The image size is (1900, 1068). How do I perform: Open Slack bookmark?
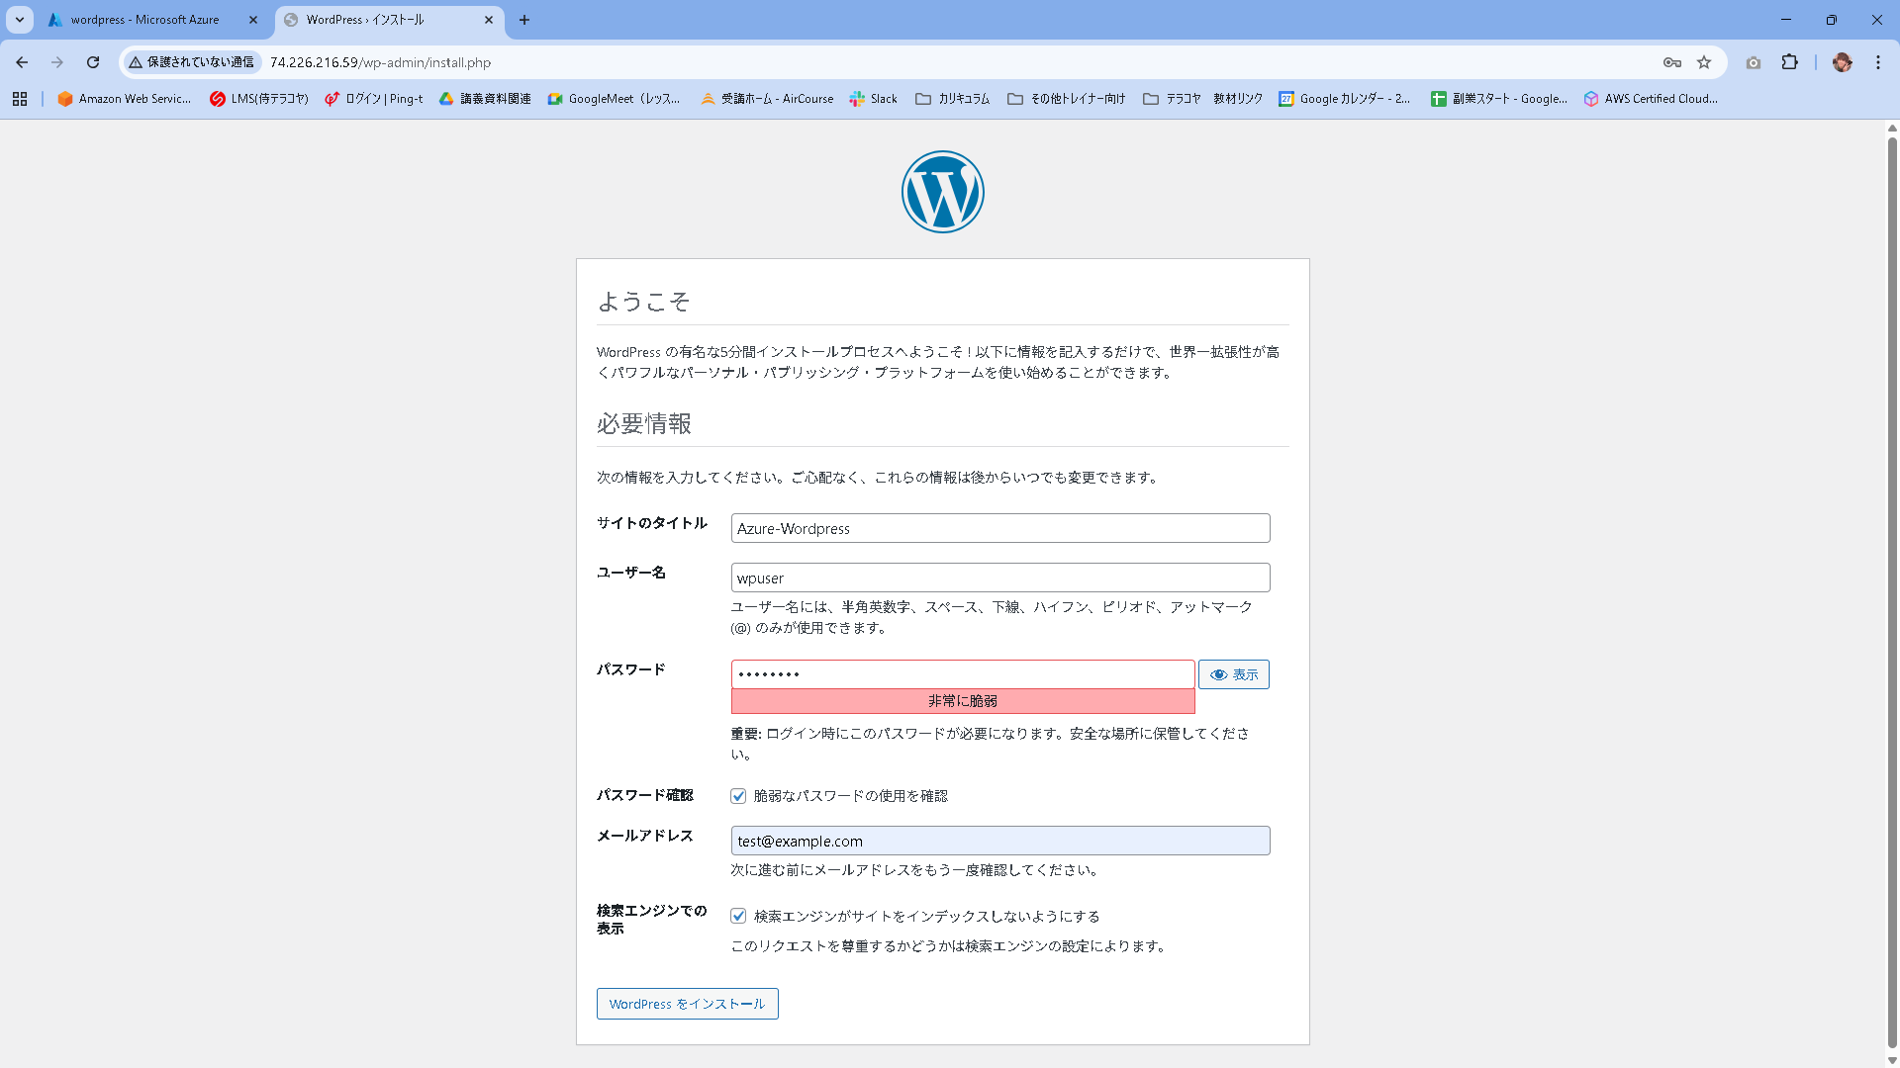tap(873, 99)
